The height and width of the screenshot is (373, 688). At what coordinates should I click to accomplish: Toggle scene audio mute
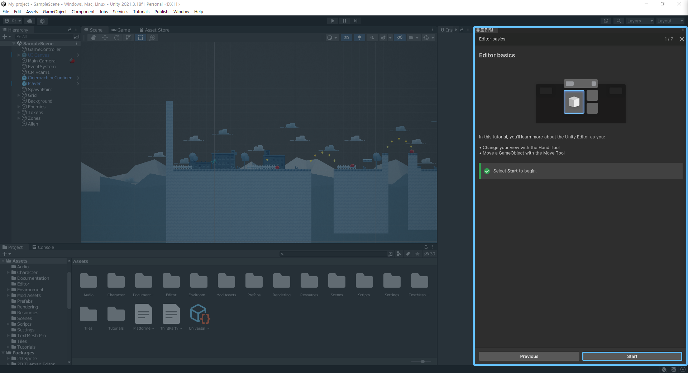tap(373, 38)
